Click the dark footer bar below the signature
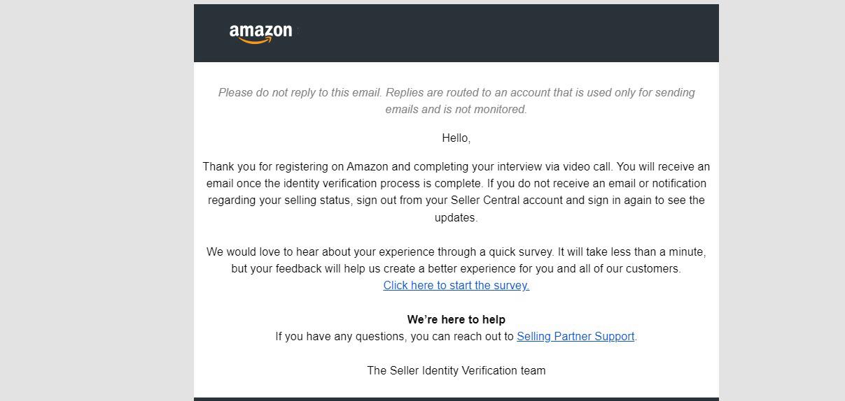845x401 pixels. click(456, 399)
